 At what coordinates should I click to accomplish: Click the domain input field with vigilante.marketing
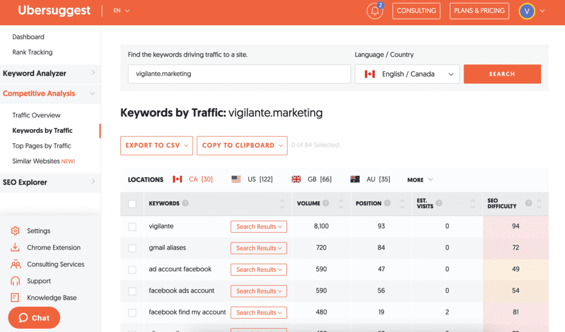(x=239, y=74)
